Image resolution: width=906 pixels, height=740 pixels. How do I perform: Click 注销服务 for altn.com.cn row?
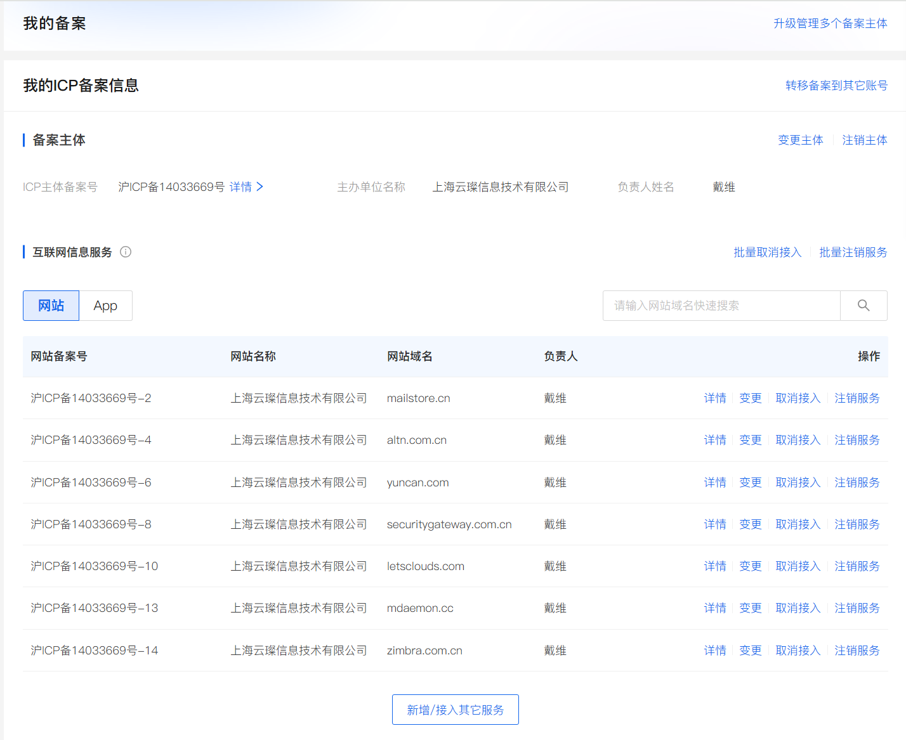(x=857, y=440)
